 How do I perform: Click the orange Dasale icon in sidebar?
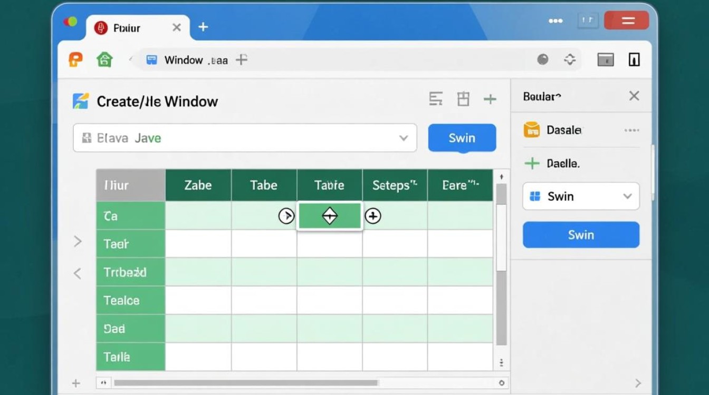(x=531, y=130)
